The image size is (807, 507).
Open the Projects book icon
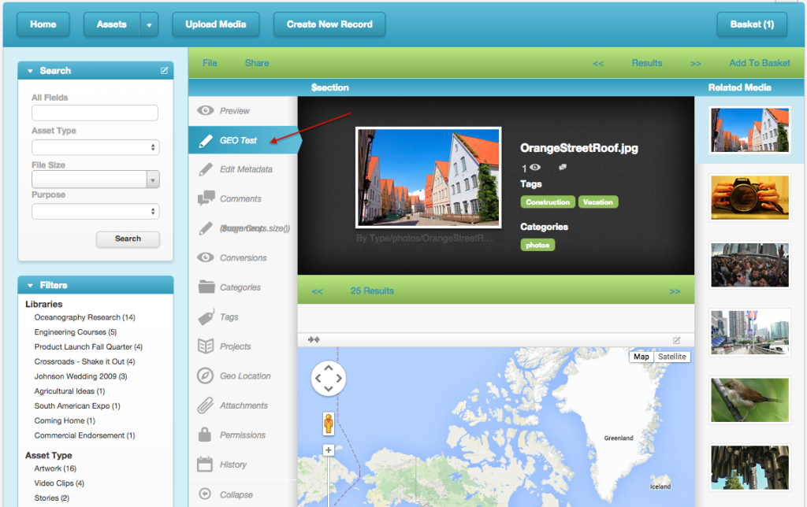pyautogui.click(x=206, y=346)
